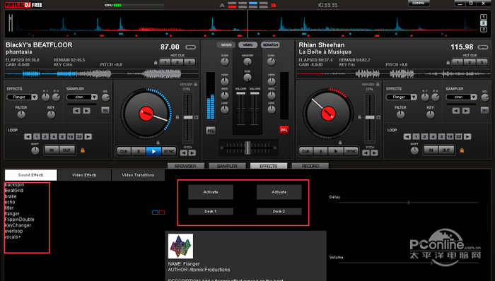Screen dimensions: 495x281
Task: Click the left deck pitch slider
Action: (x=188, y=117)
